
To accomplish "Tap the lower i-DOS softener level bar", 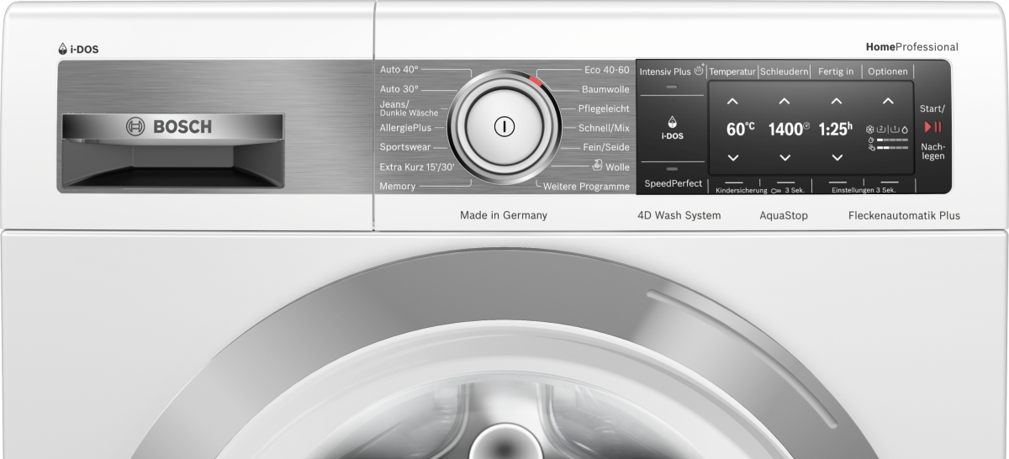I will click(892, 147).
